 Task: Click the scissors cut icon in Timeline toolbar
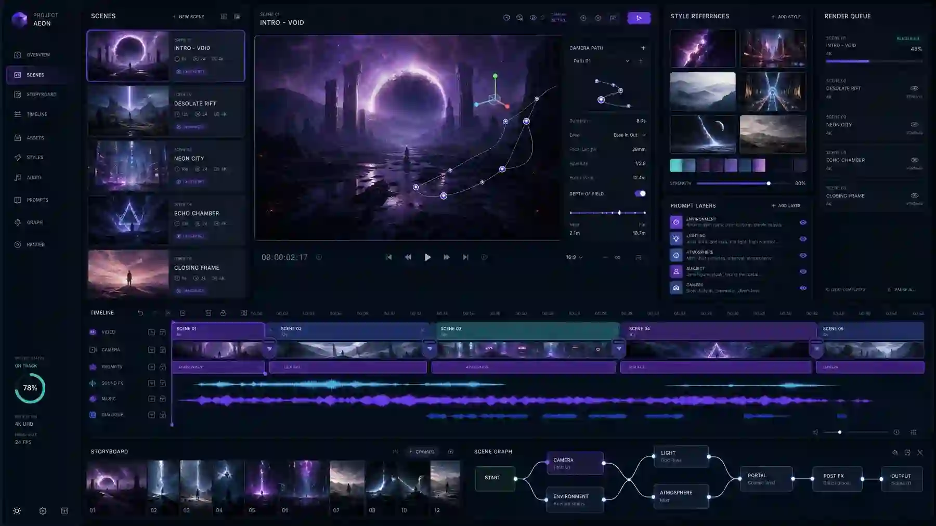tap(168, 313)
